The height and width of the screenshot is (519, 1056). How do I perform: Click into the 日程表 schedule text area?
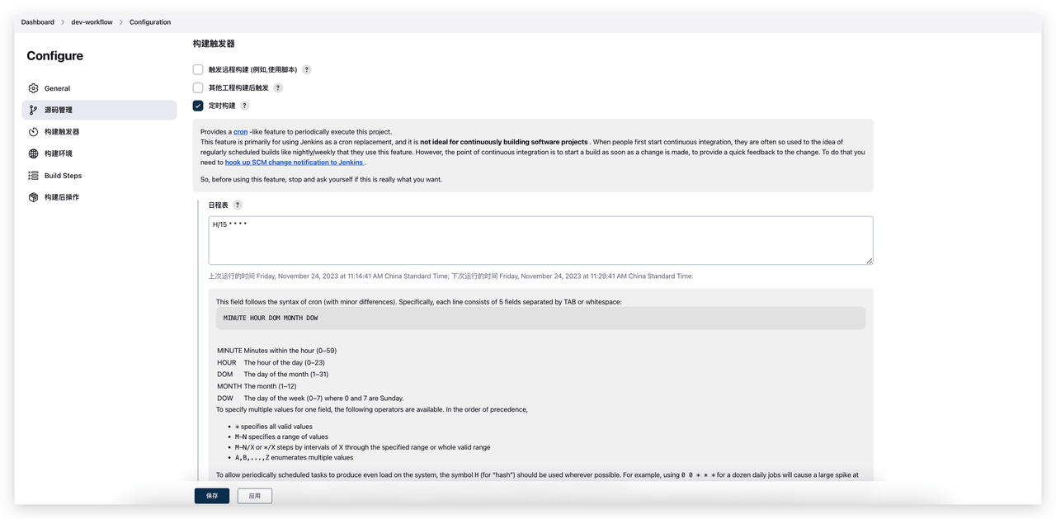click(540, 240)
